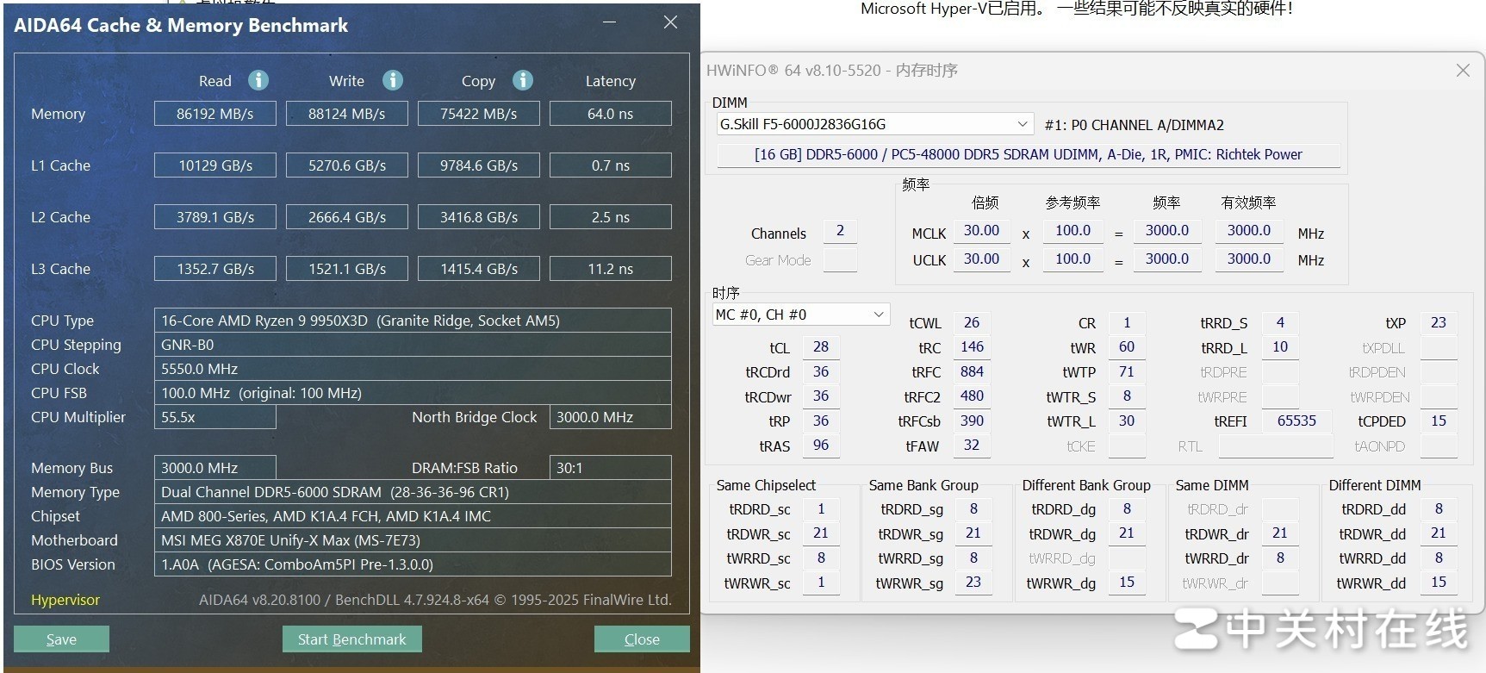
Task: Click the CPU Type field showing Ryzen 9 9950X3D
Action: coord(413,321)
